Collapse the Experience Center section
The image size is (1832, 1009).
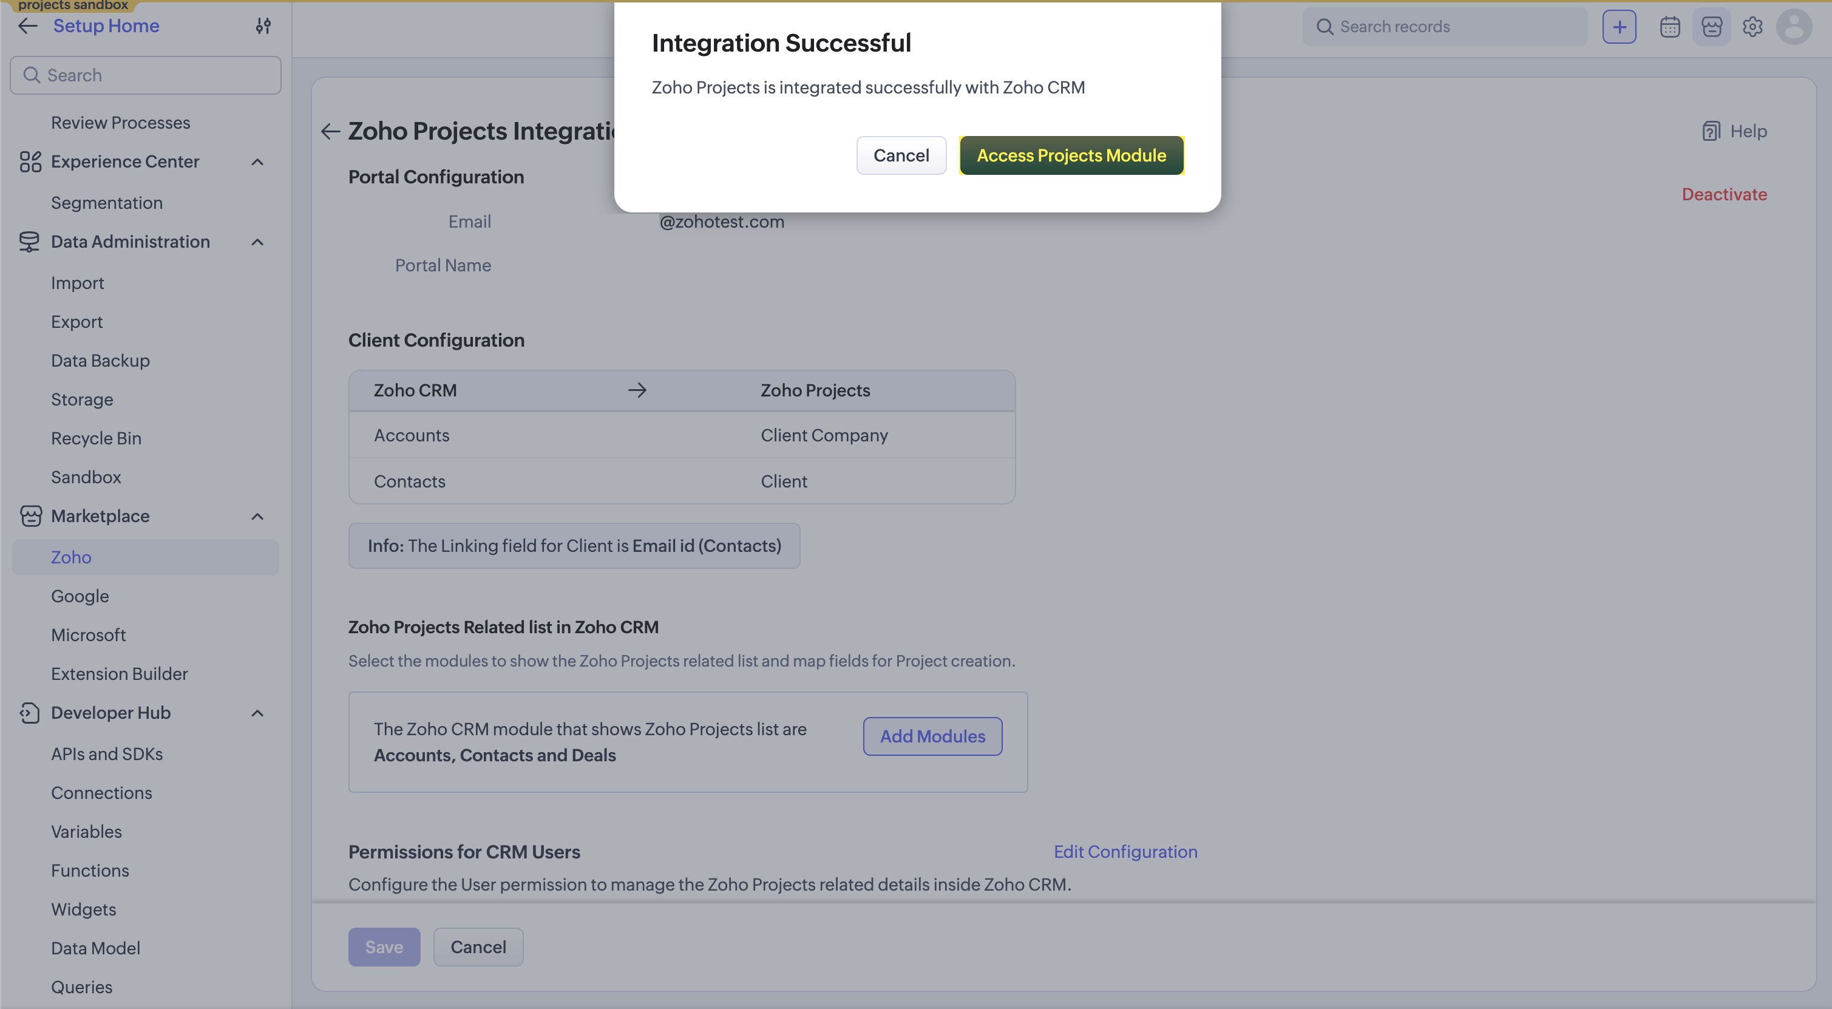coord(257,162)
